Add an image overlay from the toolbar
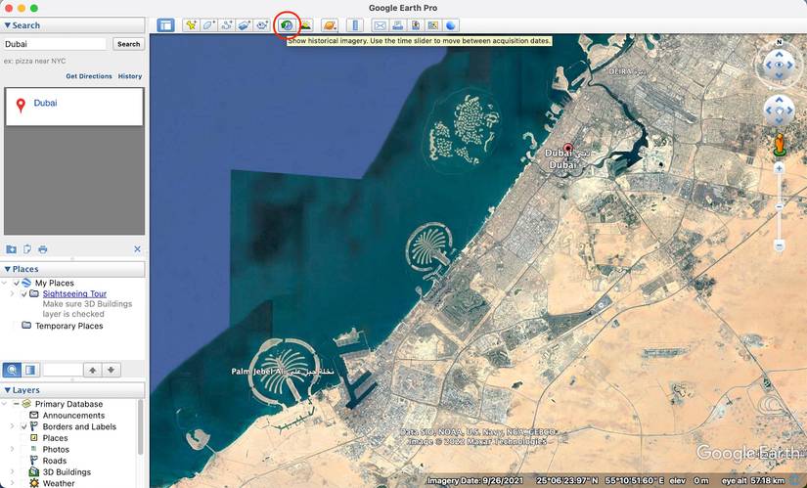The height and width of the screenshot is (488, 807). pyautogui.click(x=244, y=25)
